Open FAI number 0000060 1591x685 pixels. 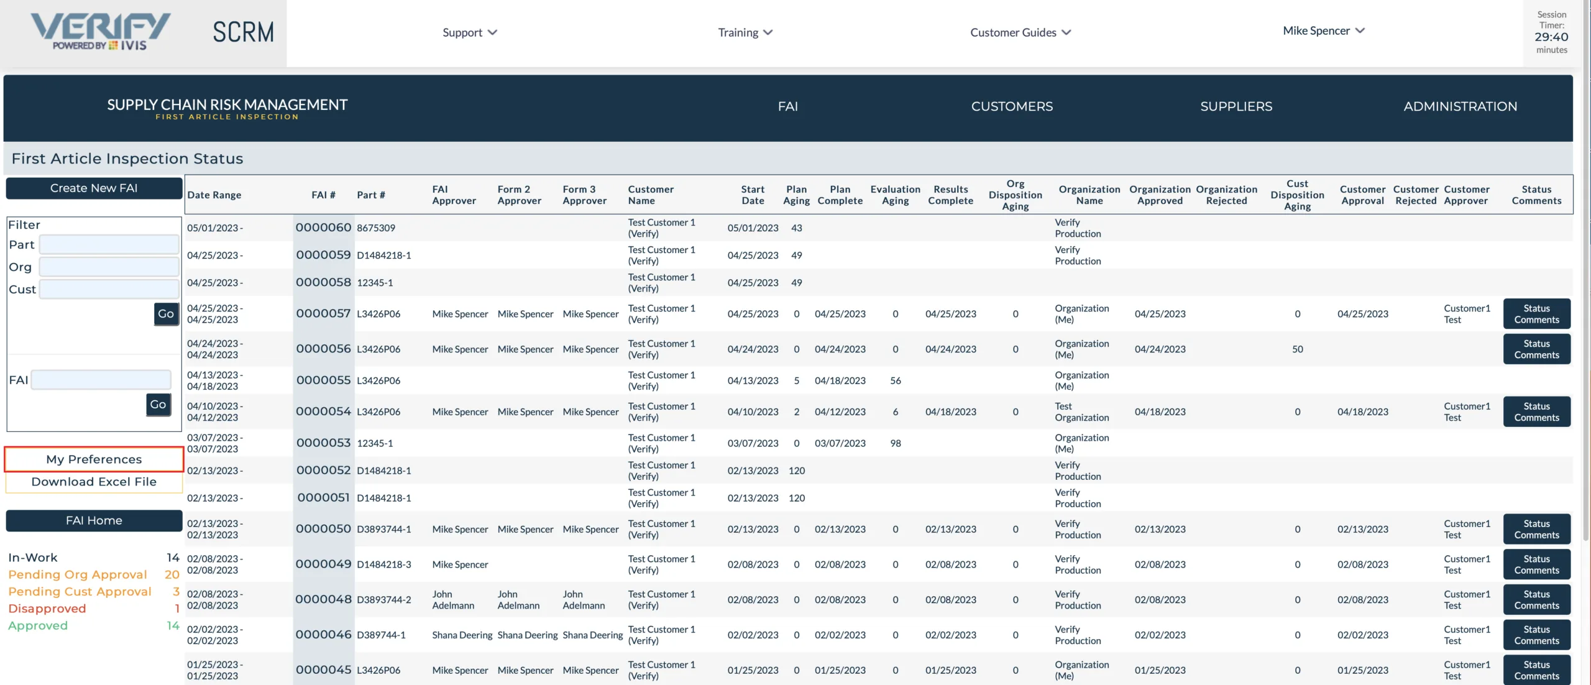point(323,228)
